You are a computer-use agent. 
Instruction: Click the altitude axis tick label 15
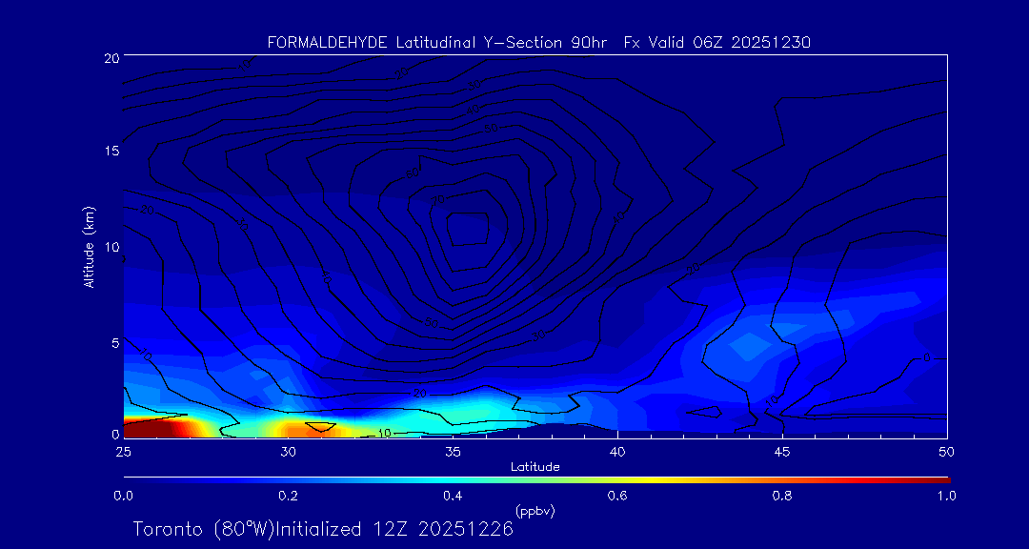[110, 152]
